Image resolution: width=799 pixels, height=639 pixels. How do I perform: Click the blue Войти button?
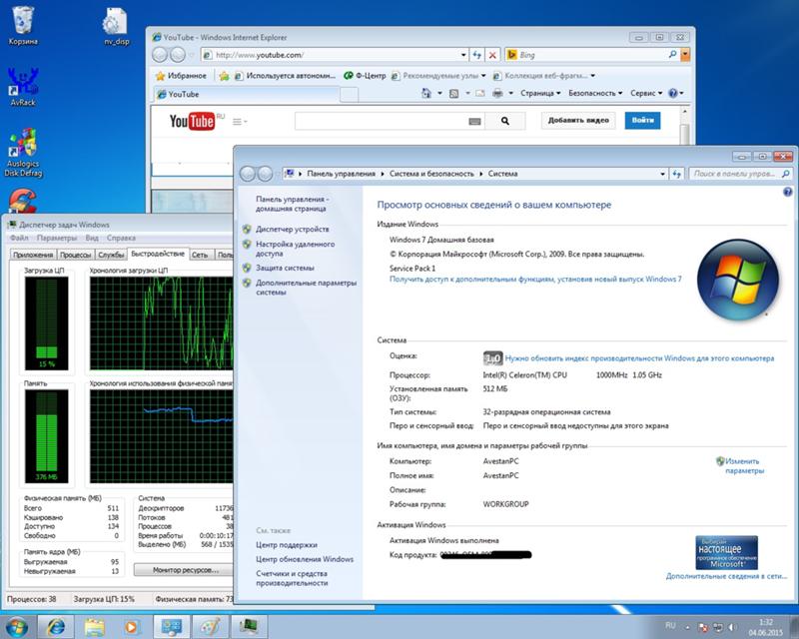pyautogui.click(x=642, y=120)
